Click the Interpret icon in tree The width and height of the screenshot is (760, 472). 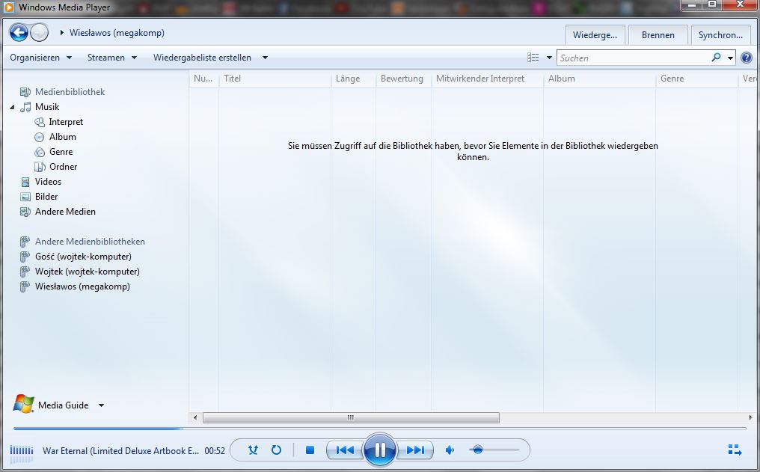coord(40,122)
